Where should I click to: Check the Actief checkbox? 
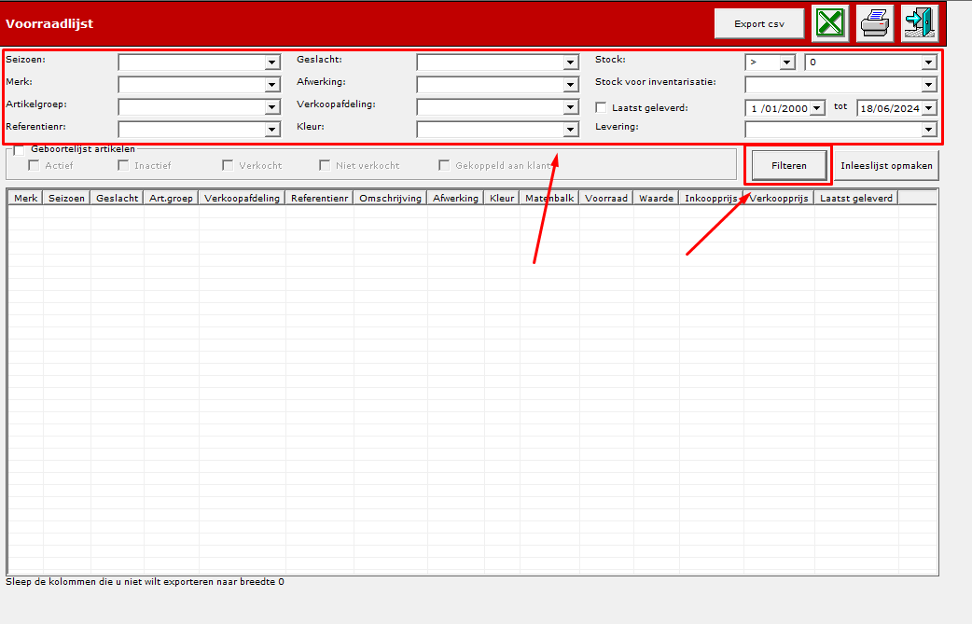pyautogui.click(x=34, y=165)
